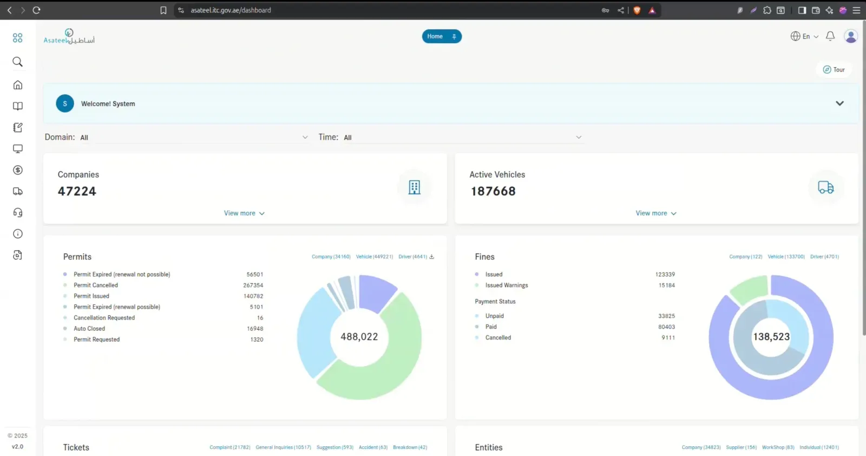This screenshot has height=456, width=866.
Task: Open sidebar search icon
Action: tap(17, 62)
